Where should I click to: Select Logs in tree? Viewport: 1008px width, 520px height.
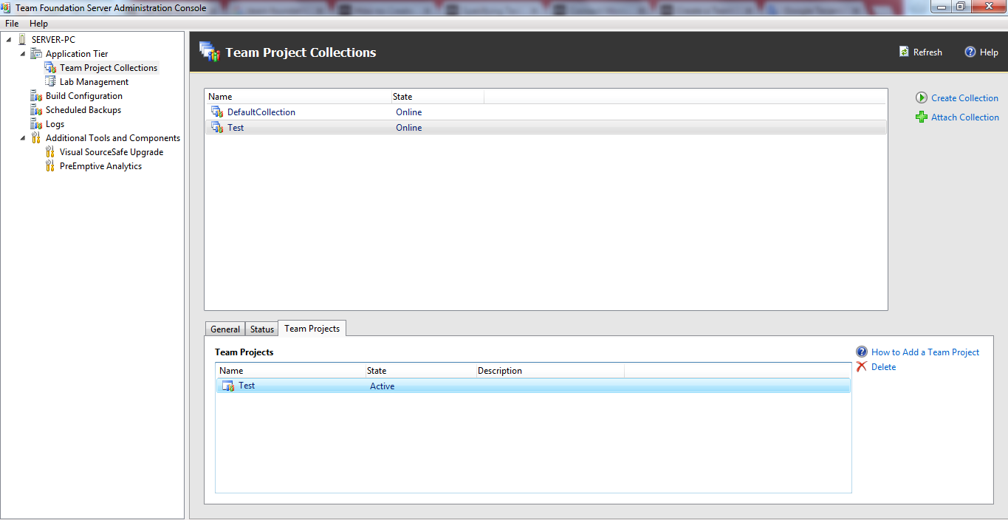click(55, 124)
